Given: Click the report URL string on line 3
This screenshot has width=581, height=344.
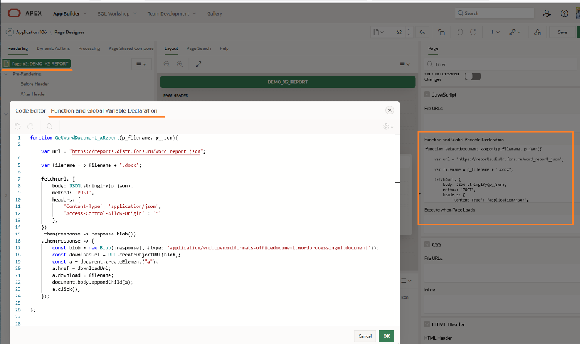Looking at the screenshot, I should click(136, 151).
